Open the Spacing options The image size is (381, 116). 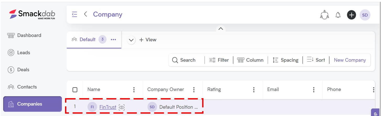285,60
